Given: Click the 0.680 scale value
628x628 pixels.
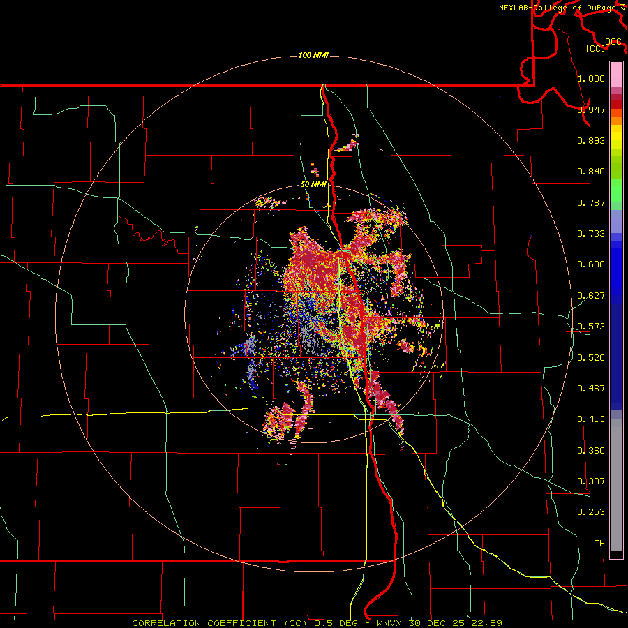Looking at the screenshot, I should [591, 264].
